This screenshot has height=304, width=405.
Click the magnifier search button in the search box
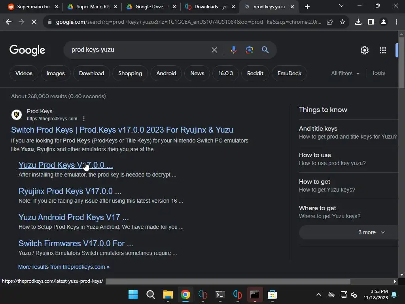tap(265, 49)
